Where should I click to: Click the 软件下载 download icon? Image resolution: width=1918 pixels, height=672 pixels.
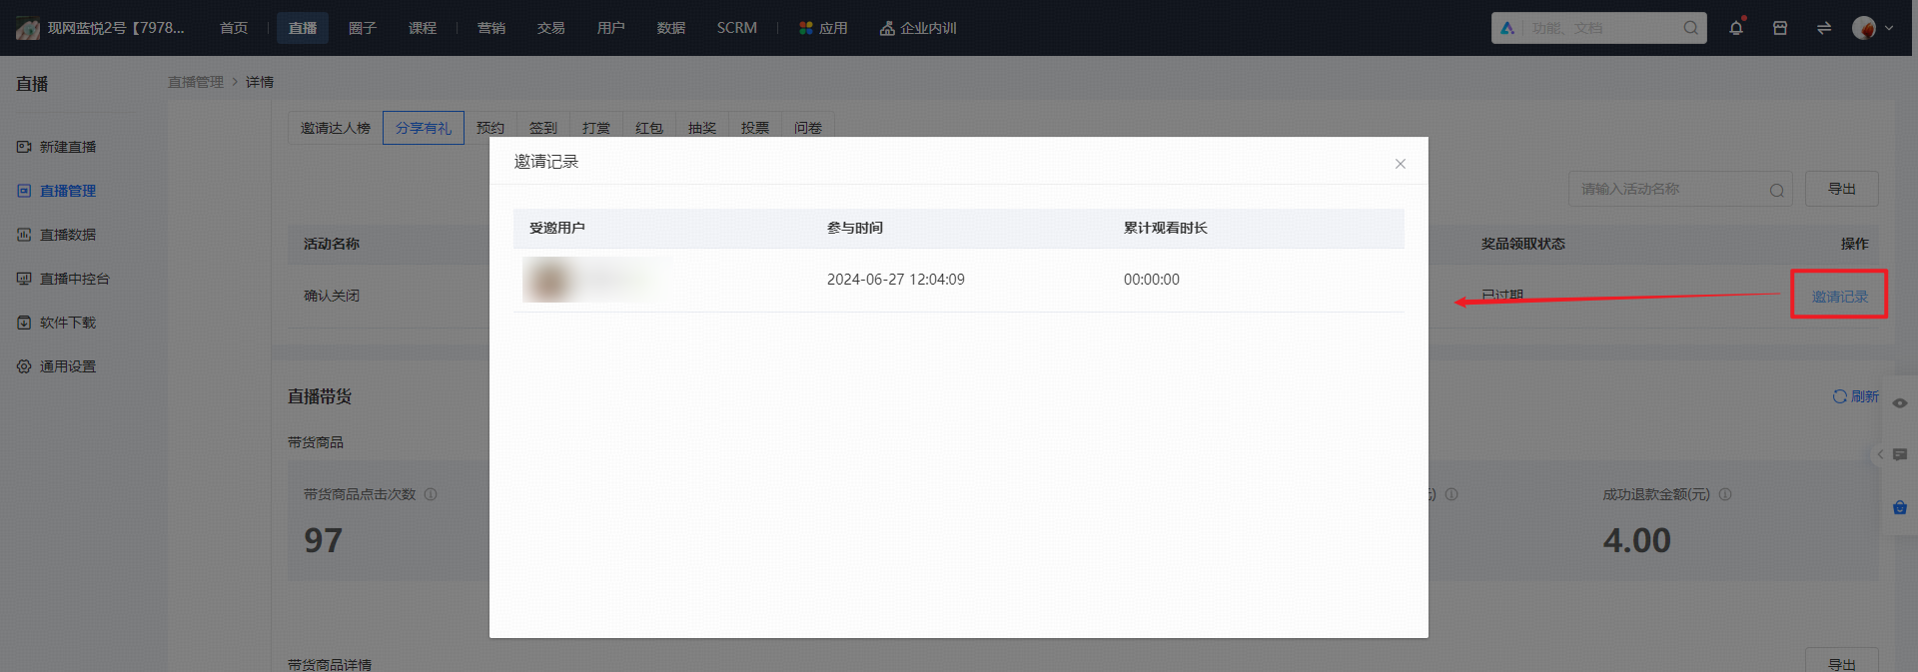pos(24,323)
